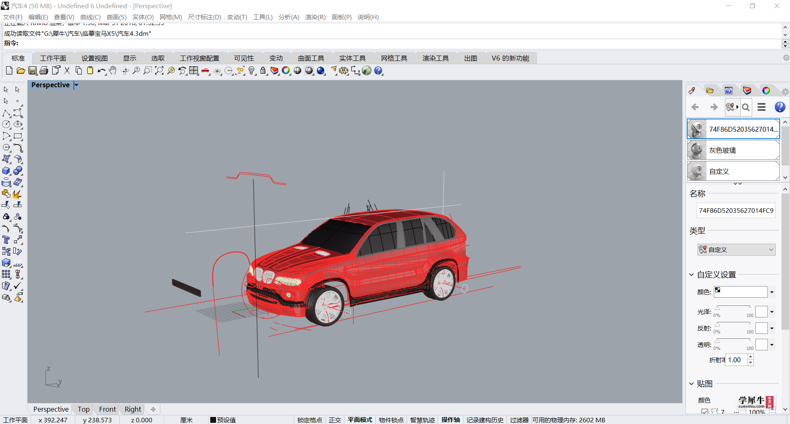Click the 预设值 layer in the status bar

(223, 420)
